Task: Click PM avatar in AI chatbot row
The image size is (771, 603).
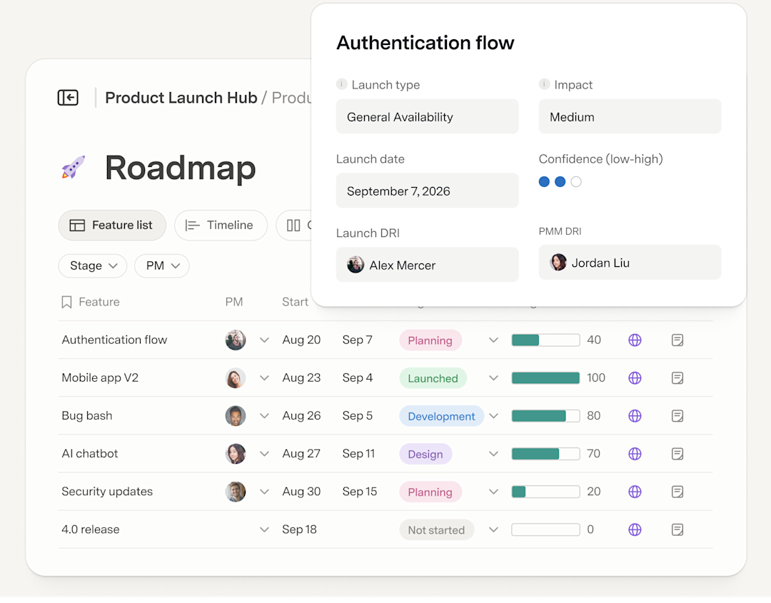Action: click(x=236, y=453)
